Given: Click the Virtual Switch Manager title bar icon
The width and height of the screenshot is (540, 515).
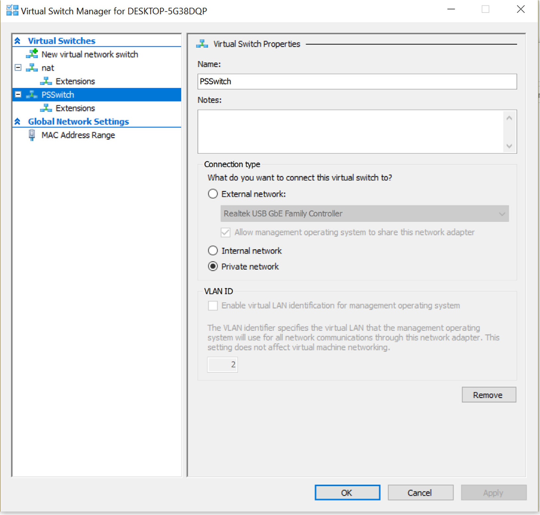Looking at the screenshot, I should [13, 10].
